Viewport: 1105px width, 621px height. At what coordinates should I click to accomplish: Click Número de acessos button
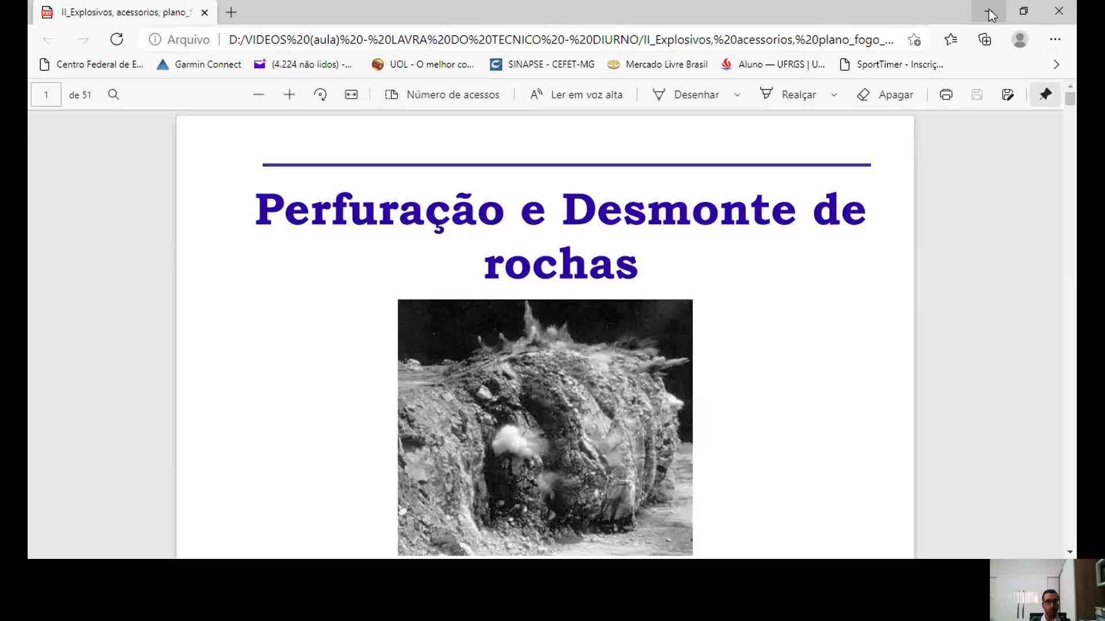442,94
